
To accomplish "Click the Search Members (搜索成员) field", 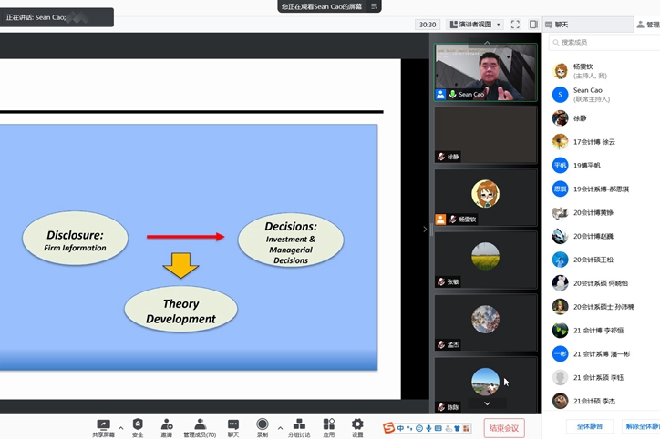I will 602,42.
